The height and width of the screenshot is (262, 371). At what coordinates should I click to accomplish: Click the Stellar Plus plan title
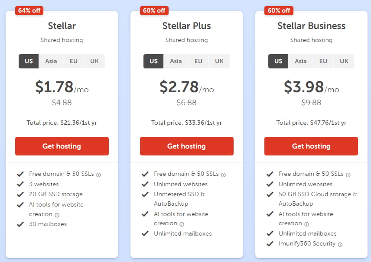186,26
